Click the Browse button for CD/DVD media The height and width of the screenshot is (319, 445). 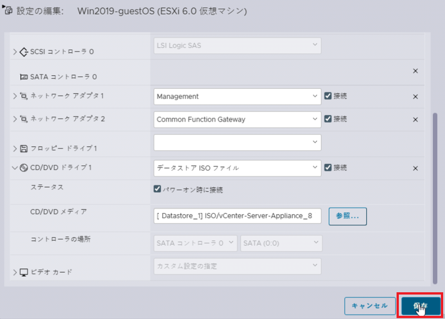point(348,216)
